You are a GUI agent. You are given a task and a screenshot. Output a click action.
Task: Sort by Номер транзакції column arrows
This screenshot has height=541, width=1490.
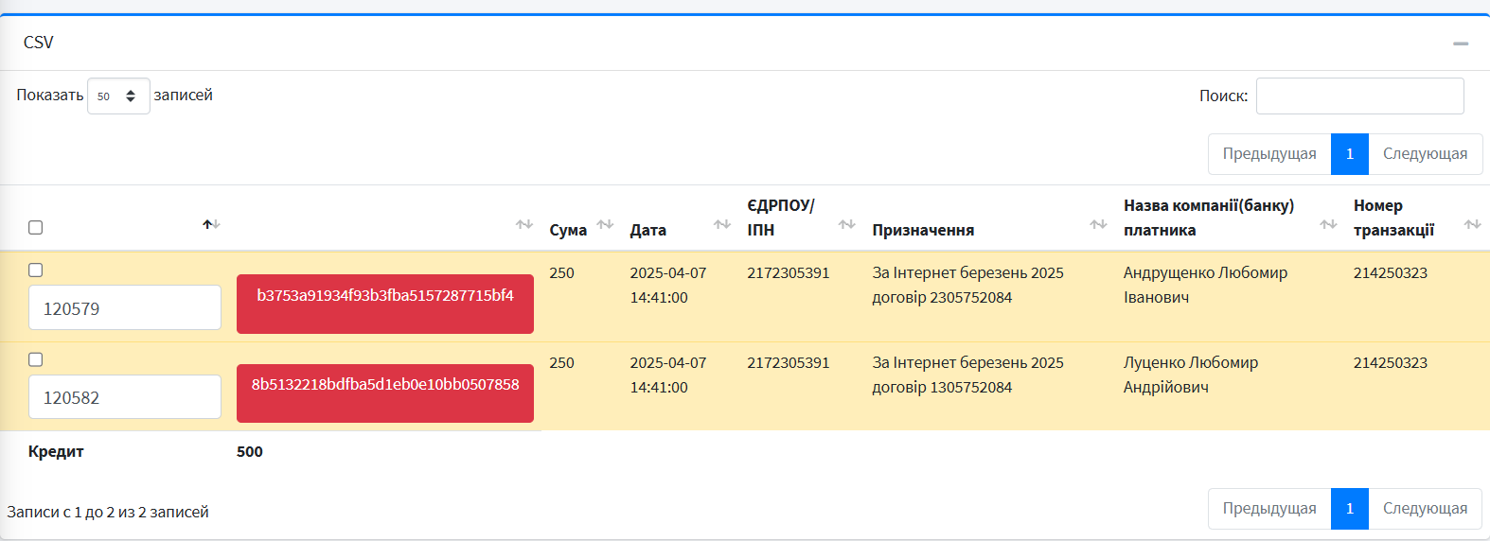tap(1472, 224)
